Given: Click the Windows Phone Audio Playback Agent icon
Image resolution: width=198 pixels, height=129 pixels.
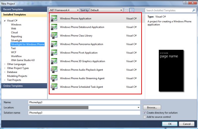Looking at the screenshot, I should pyautogui.click(x=54, y=70).
